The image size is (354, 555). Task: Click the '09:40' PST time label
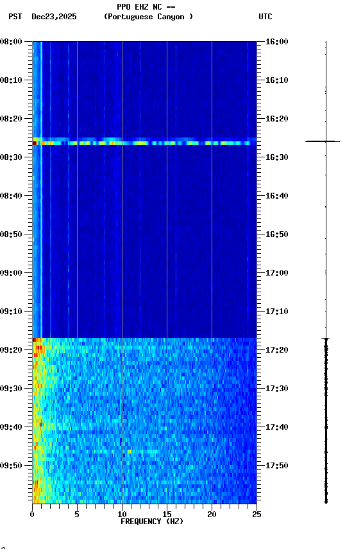tap(11, 428)
